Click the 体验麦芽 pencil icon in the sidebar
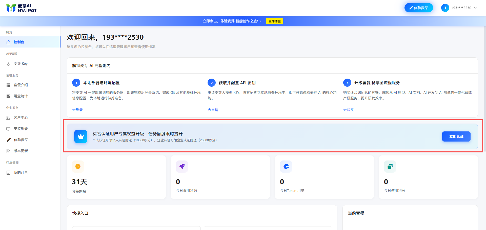Screen dimensions: 486x230 (9, 140)
